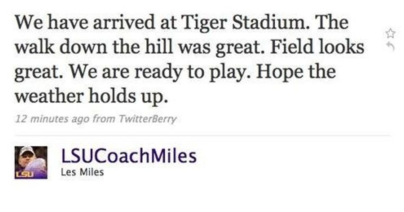The image size is (404, 212).
Task: Favorite the tweet with the star icon
Action: [391, 34]
